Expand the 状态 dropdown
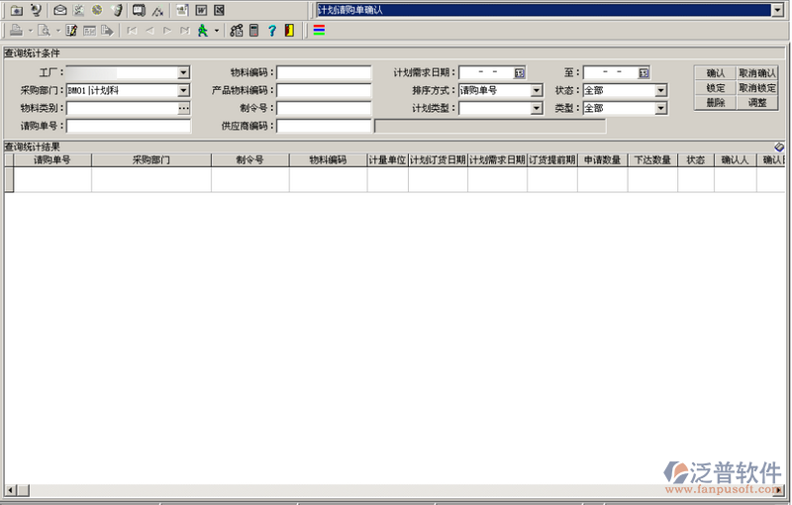Screen dimensions: 792x505 660,90
